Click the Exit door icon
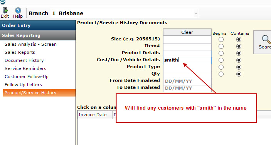 5,10
